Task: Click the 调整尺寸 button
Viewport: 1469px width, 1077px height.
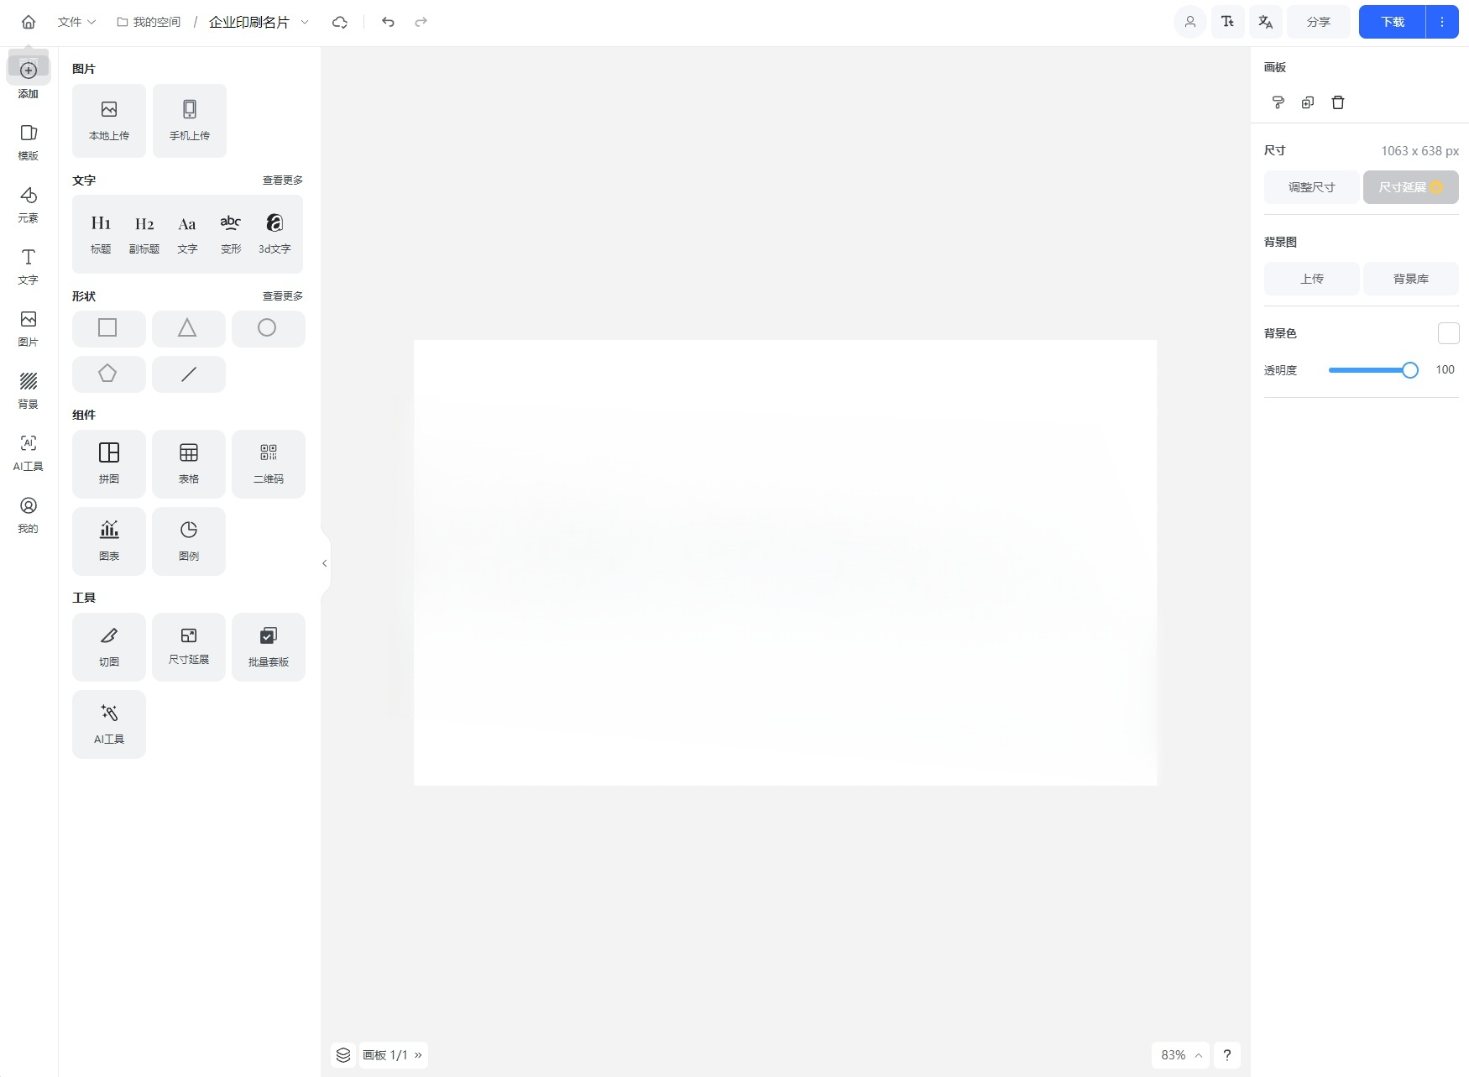Action: (1311, 187)
